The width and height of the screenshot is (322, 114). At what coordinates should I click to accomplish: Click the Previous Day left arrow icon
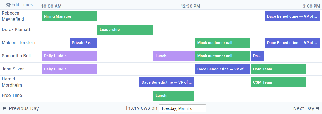coord(4,108)
